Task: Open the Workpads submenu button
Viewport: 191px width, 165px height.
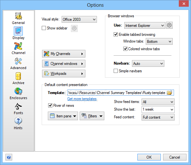Action: (x=64, y=74)
